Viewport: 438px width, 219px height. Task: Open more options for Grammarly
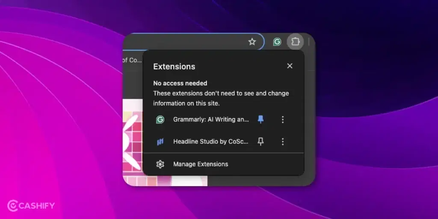point(283,120)
